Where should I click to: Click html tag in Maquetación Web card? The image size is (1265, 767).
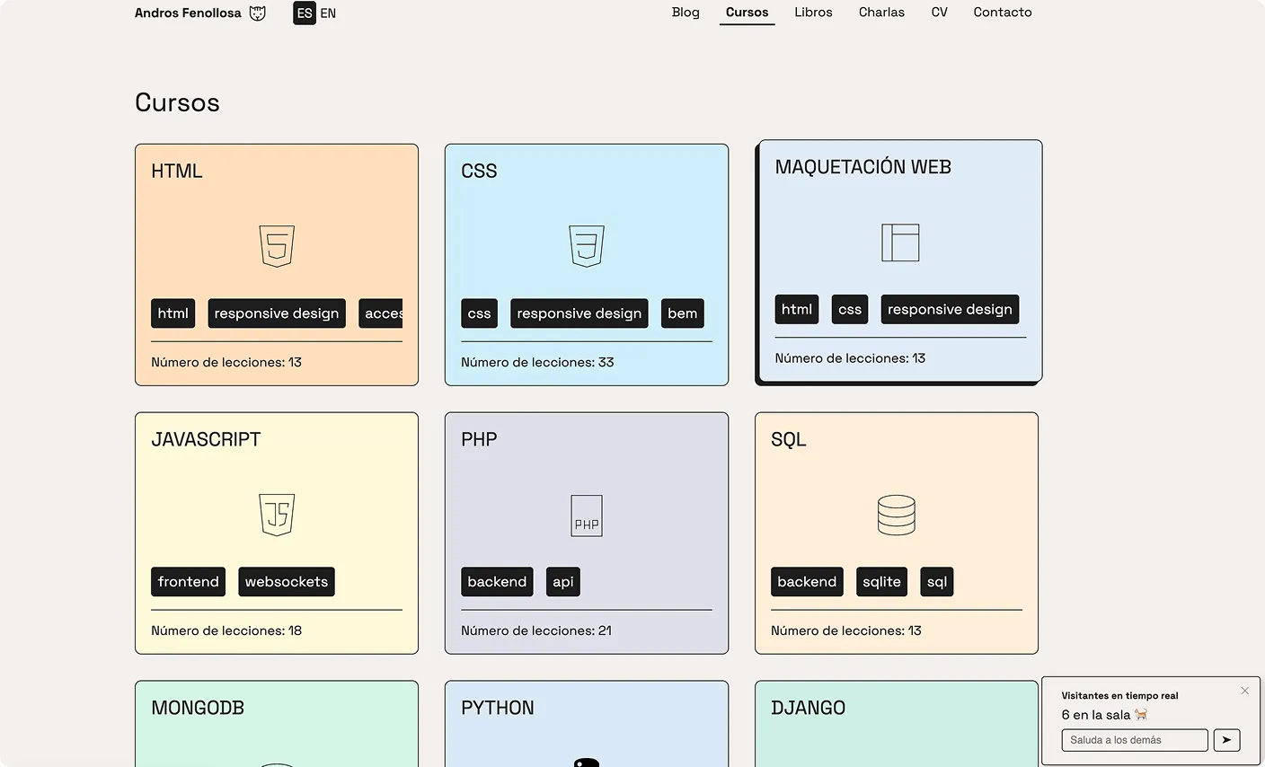pos(797,309)
